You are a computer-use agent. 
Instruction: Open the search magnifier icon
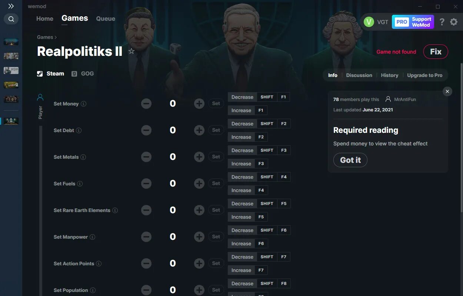click(x=11, y=19)
